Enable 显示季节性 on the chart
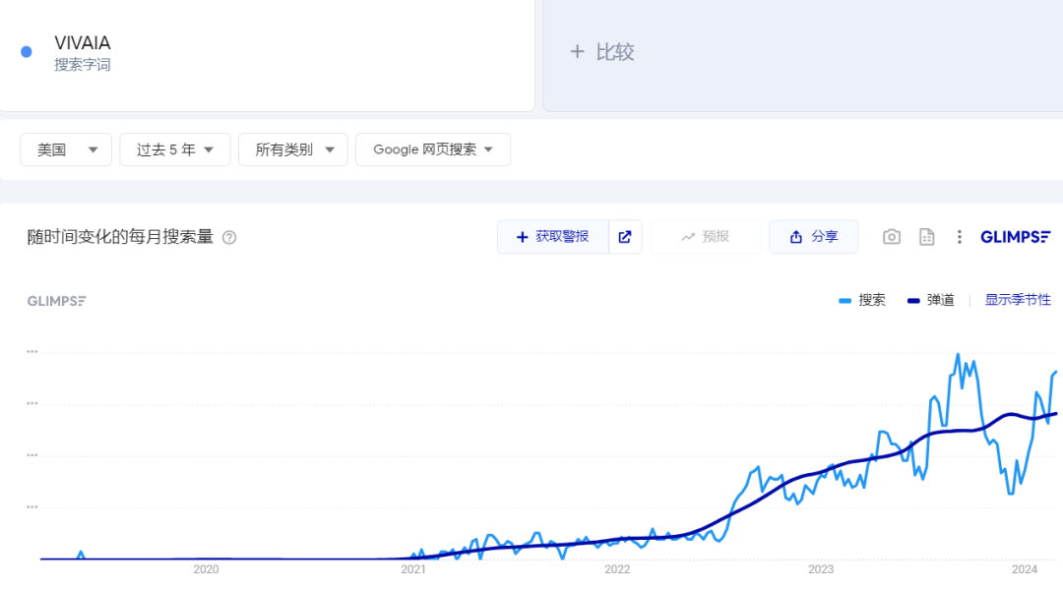This screenshot has width=1063, height=590. [1018, 300]
